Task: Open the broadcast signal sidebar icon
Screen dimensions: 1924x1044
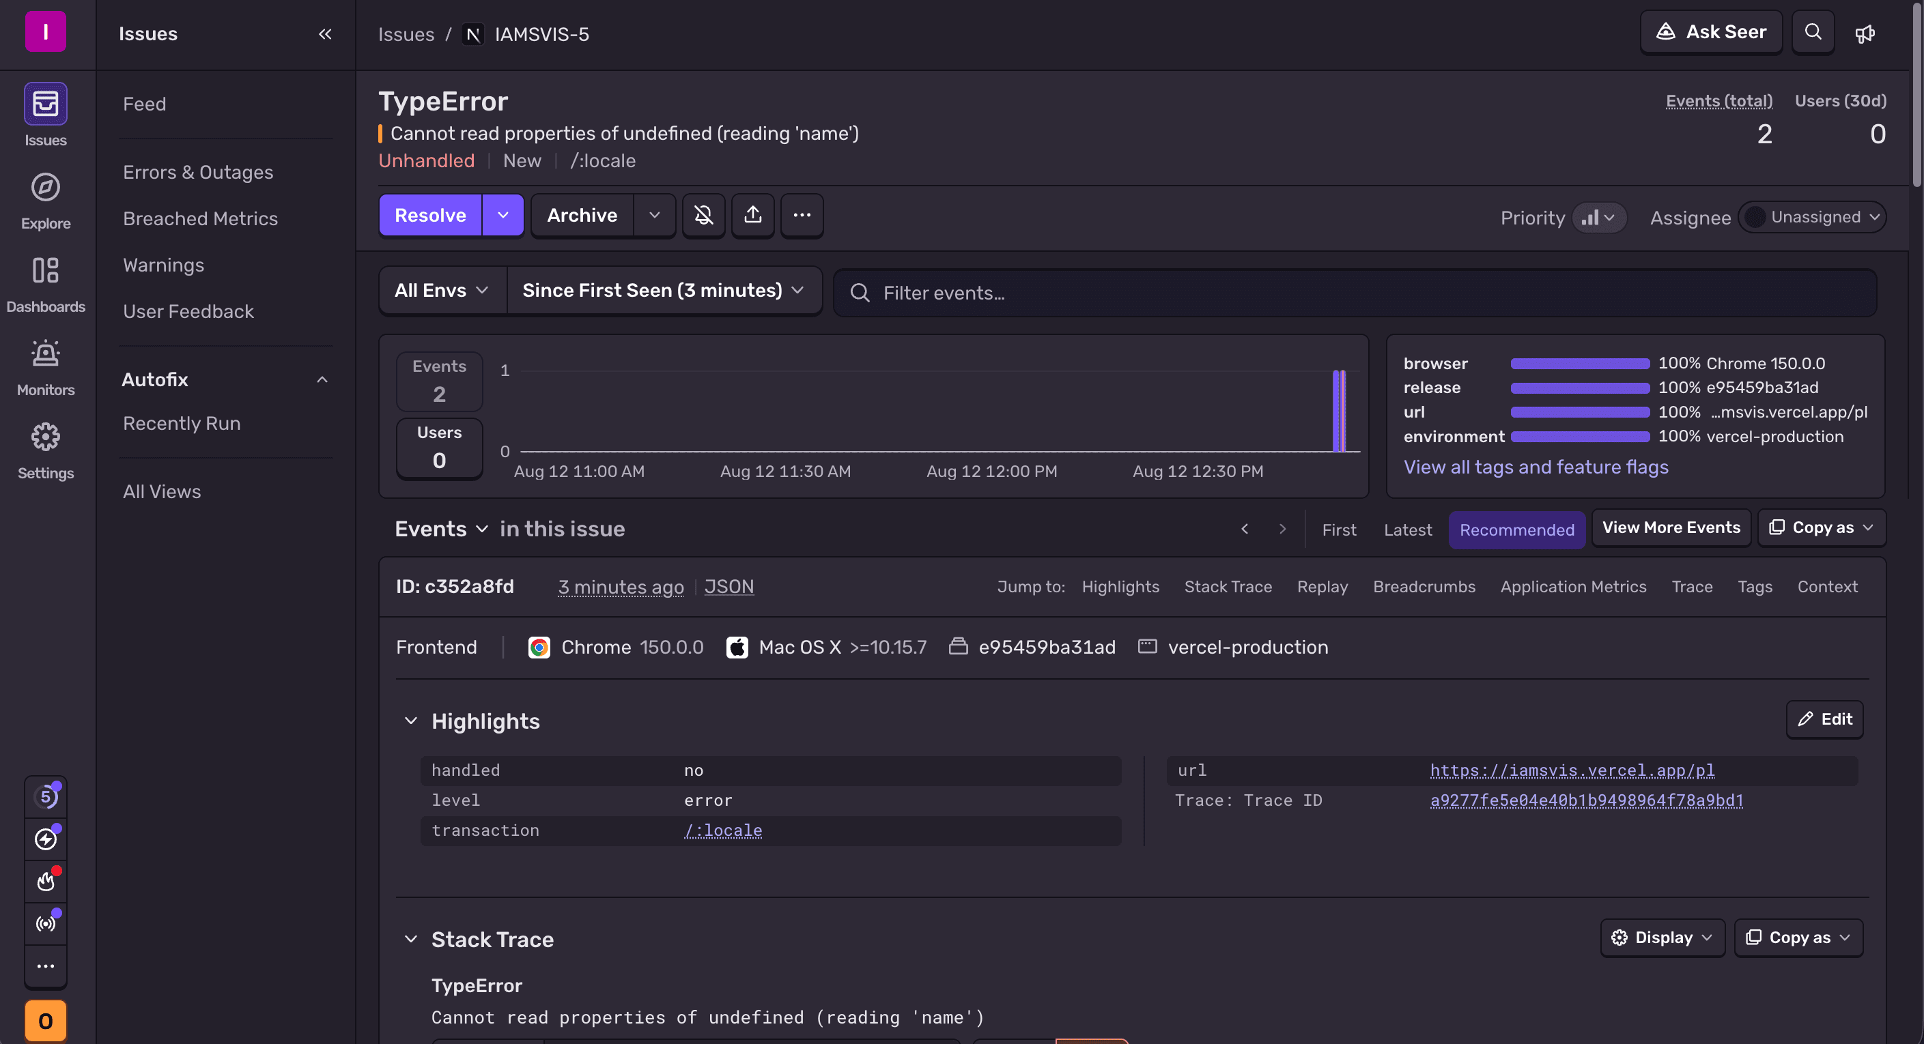Action: coord(46,924)
